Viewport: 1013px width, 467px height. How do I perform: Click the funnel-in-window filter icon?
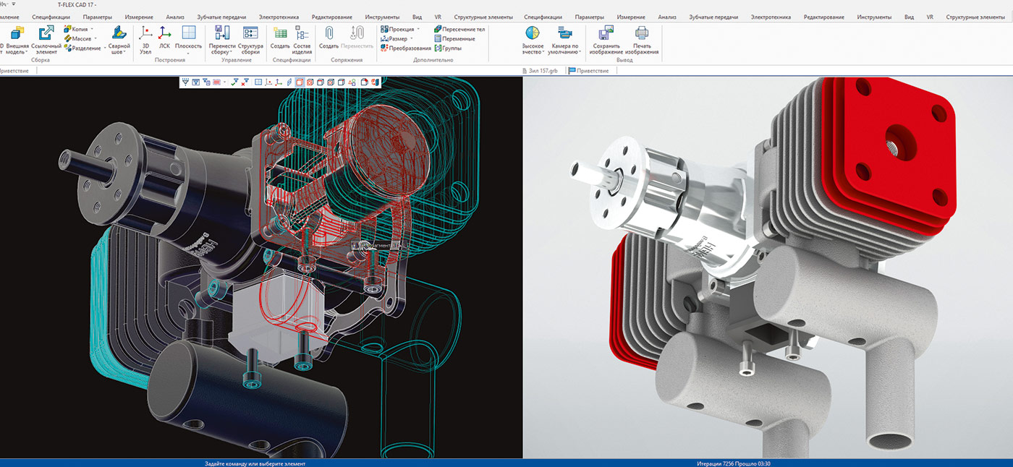[x=195, y=82]
